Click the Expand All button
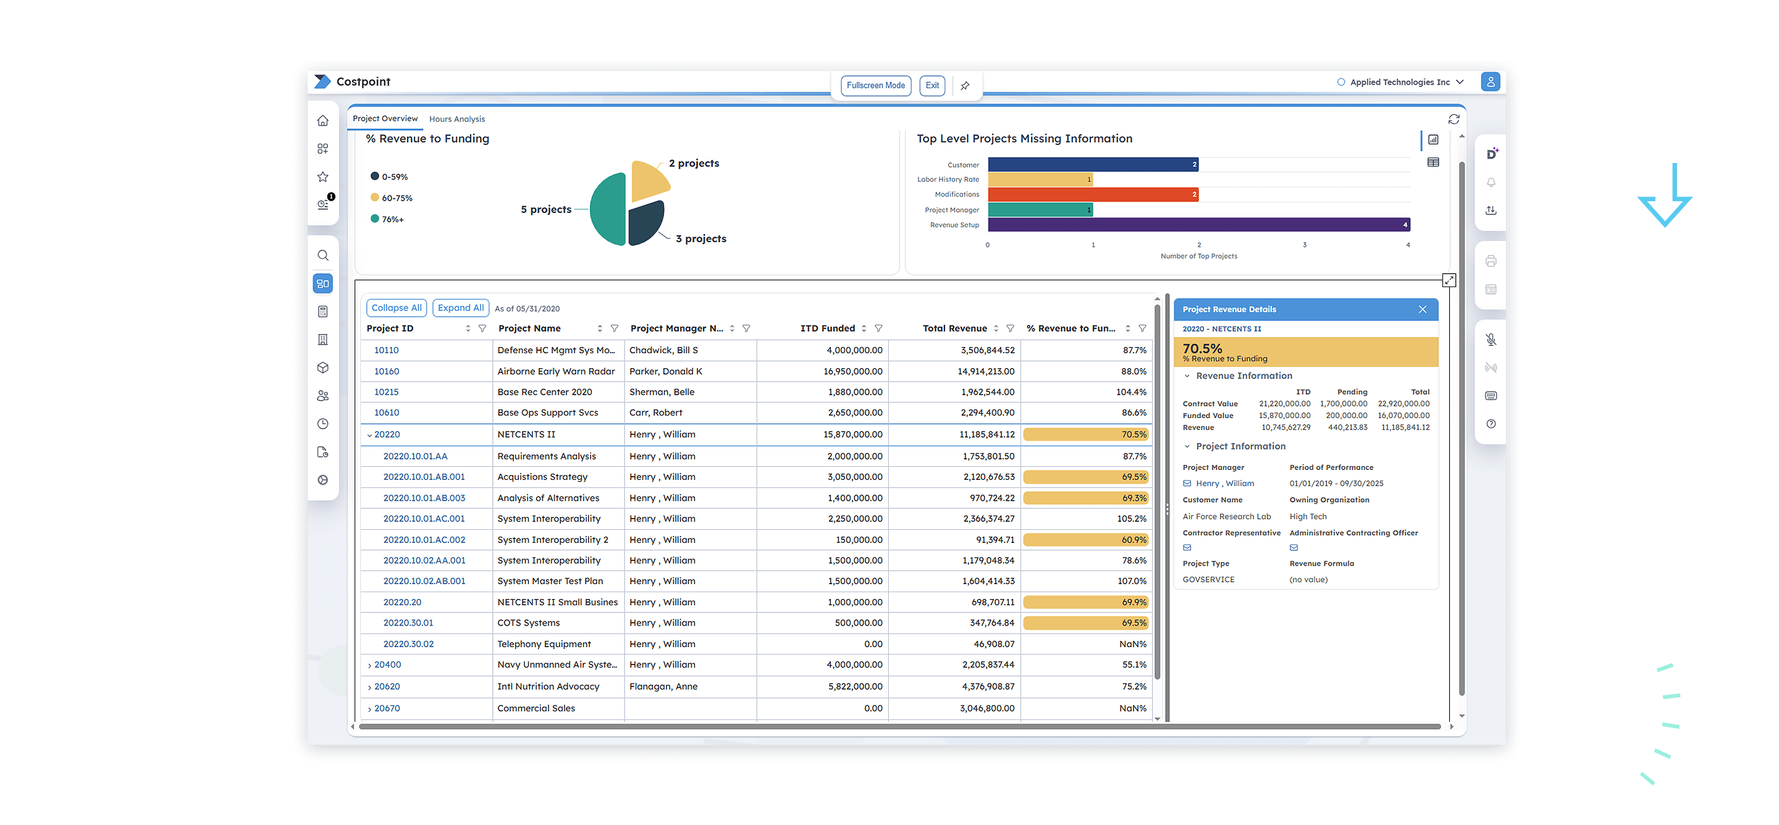The height and width of the screenshot is (825, 1779). click(461, 308)
